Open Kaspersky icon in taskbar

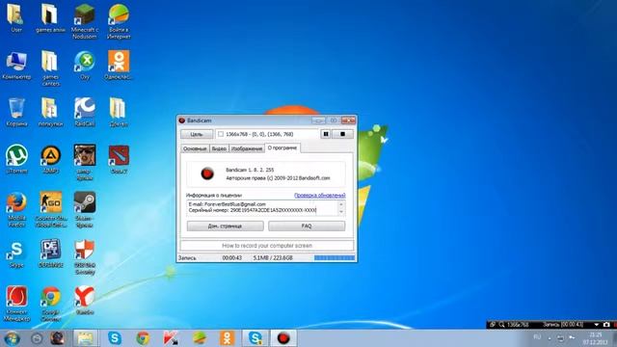171,338
